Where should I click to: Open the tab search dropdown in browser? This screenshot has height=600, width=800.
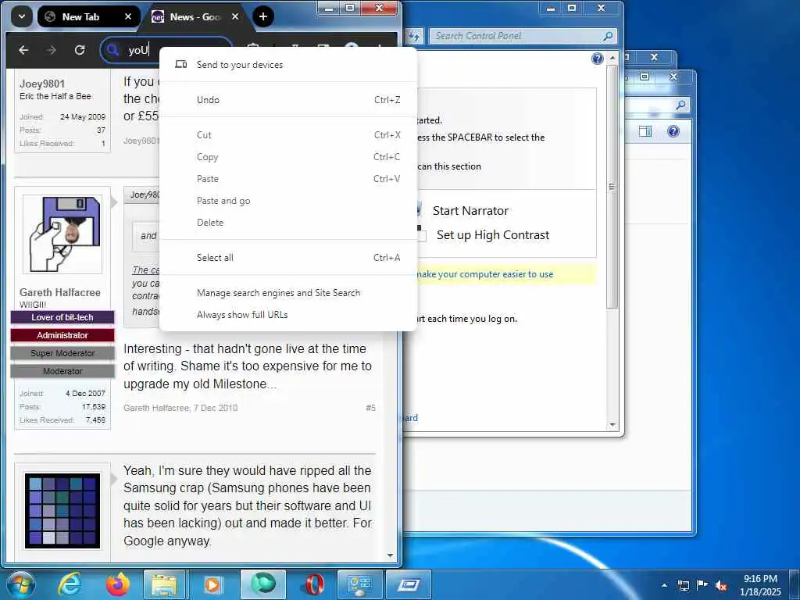coord(21,17)
